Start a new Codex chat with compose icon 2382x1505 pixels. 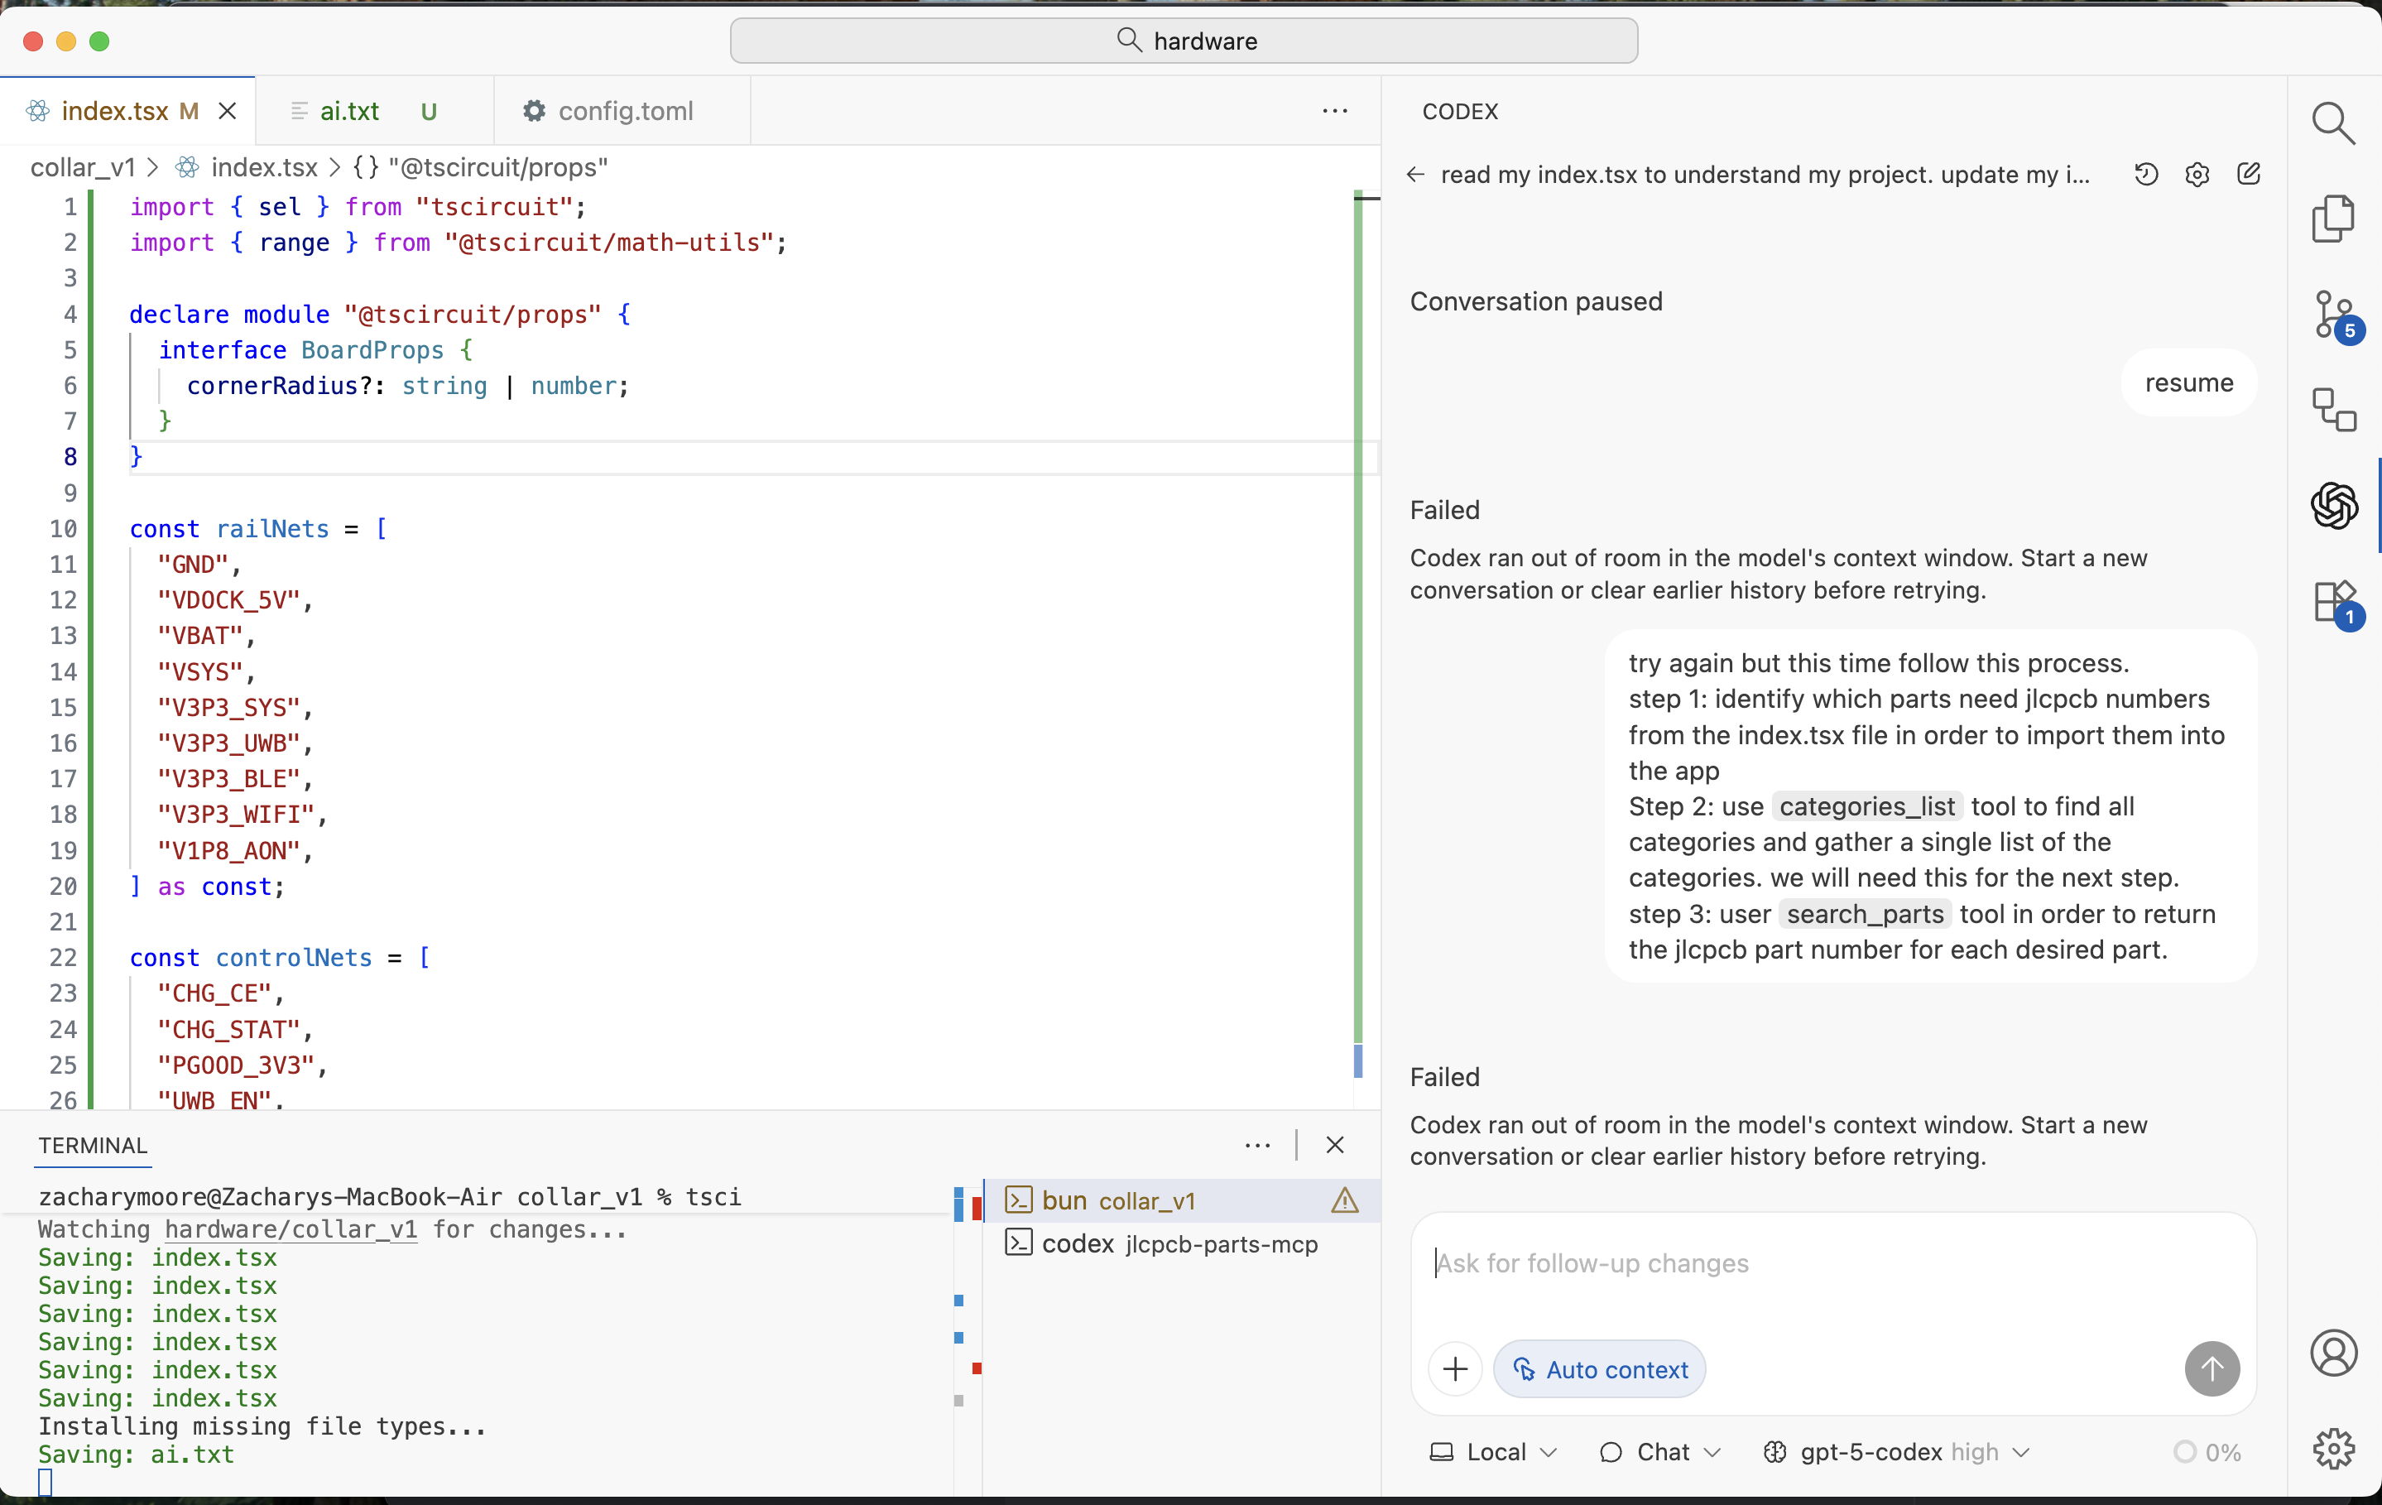click(x=2247, y=174)
